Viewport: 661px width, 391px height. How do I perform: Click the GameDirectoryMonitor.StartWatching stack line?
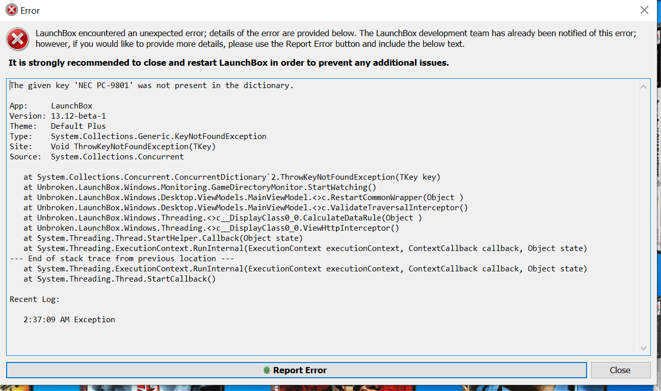(200, 187)
